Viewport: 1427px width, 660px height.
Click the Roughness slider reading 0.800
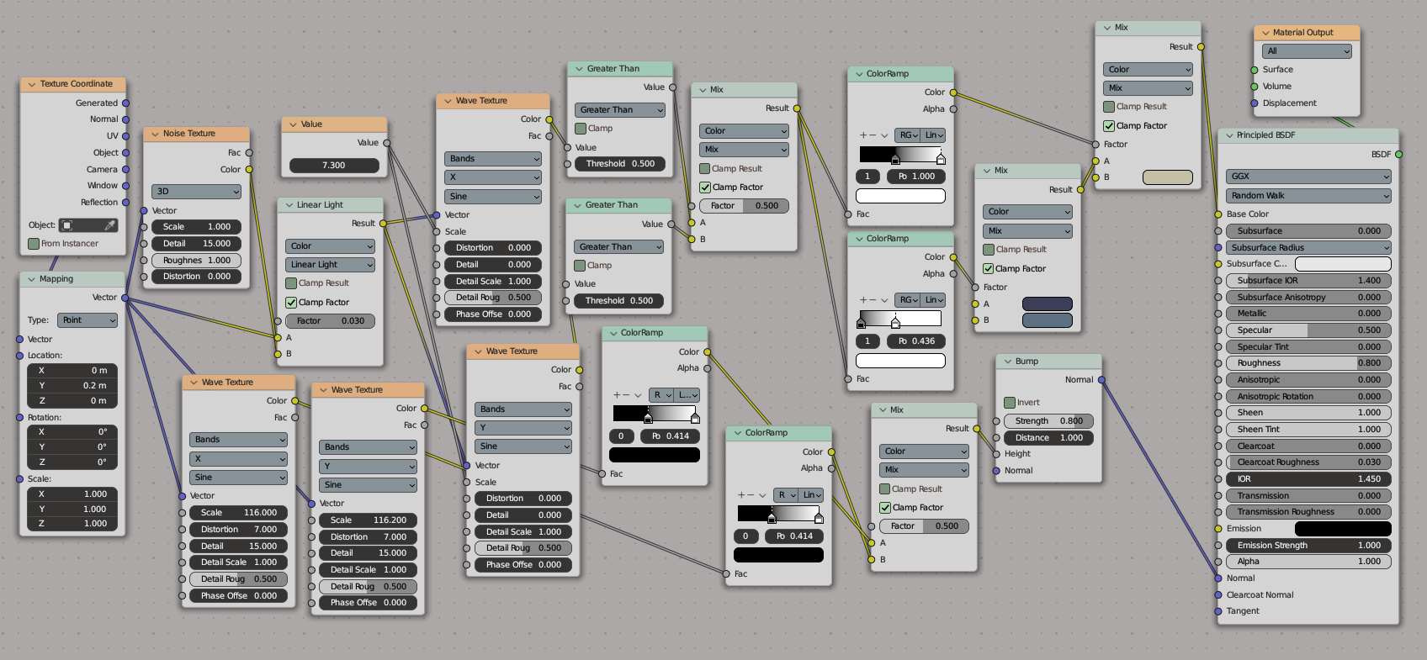tap(1308, 363)
